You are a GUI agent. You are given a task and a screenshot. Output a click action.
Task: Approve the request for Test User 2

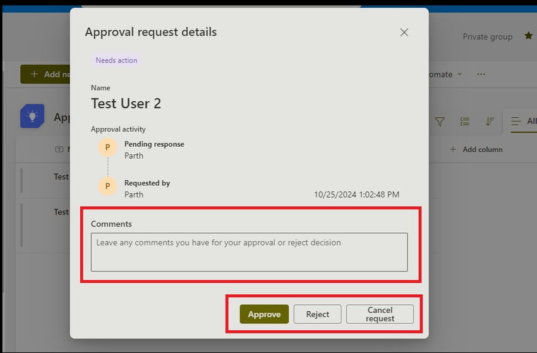tap(264, 314)
